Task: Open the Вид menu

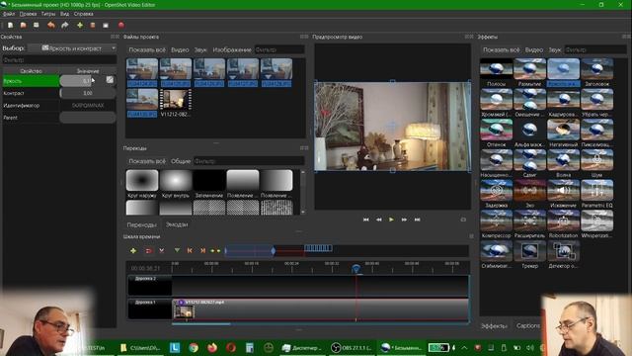Action: point(64,14)
